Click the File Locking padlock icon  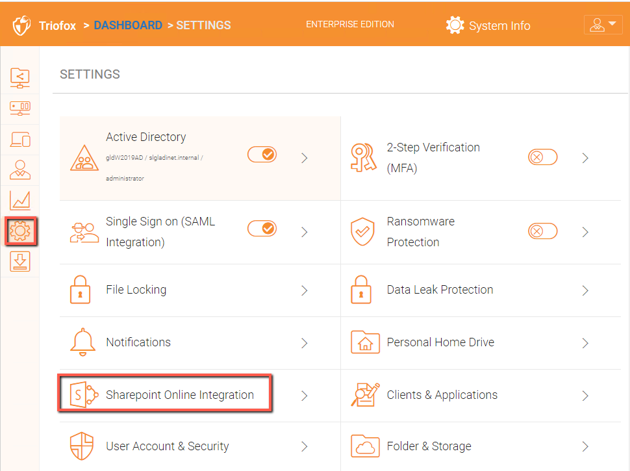(x=81, y=290)
